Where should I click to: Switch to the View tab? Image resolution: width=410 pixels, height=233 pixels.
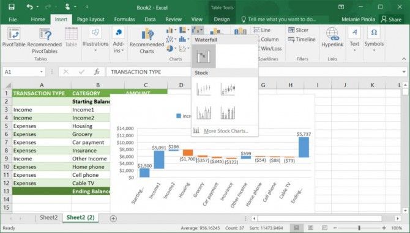pyautogui.click(x=196, y=20)
